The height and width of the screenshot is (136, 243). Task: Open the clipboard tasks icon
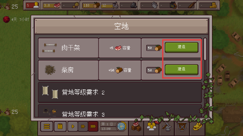pos(60,126)
